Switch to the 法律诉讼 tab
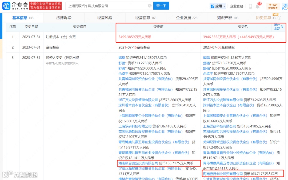 [x=64, y=18]
